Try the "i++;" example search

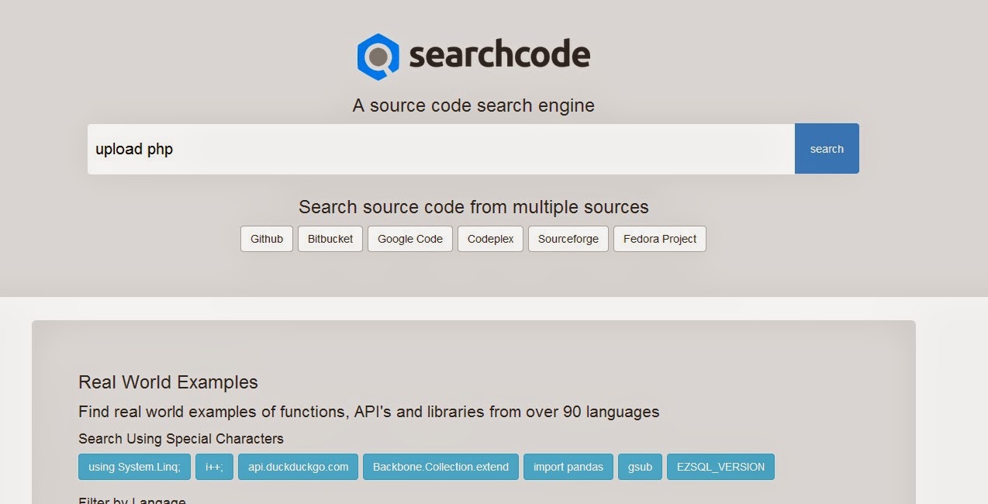[214, 467]
